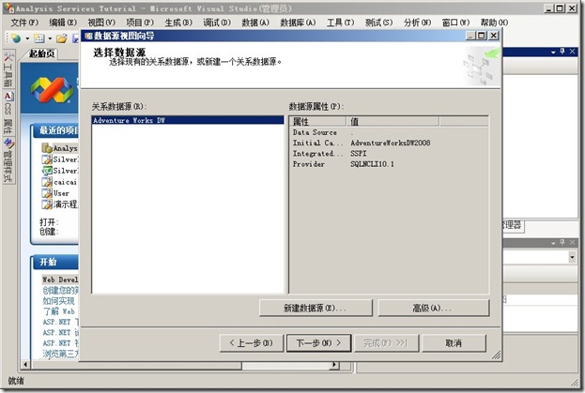Screen dimensions: 585x393
Task: Open the 生成(B) menu
Action: point(178,23)
